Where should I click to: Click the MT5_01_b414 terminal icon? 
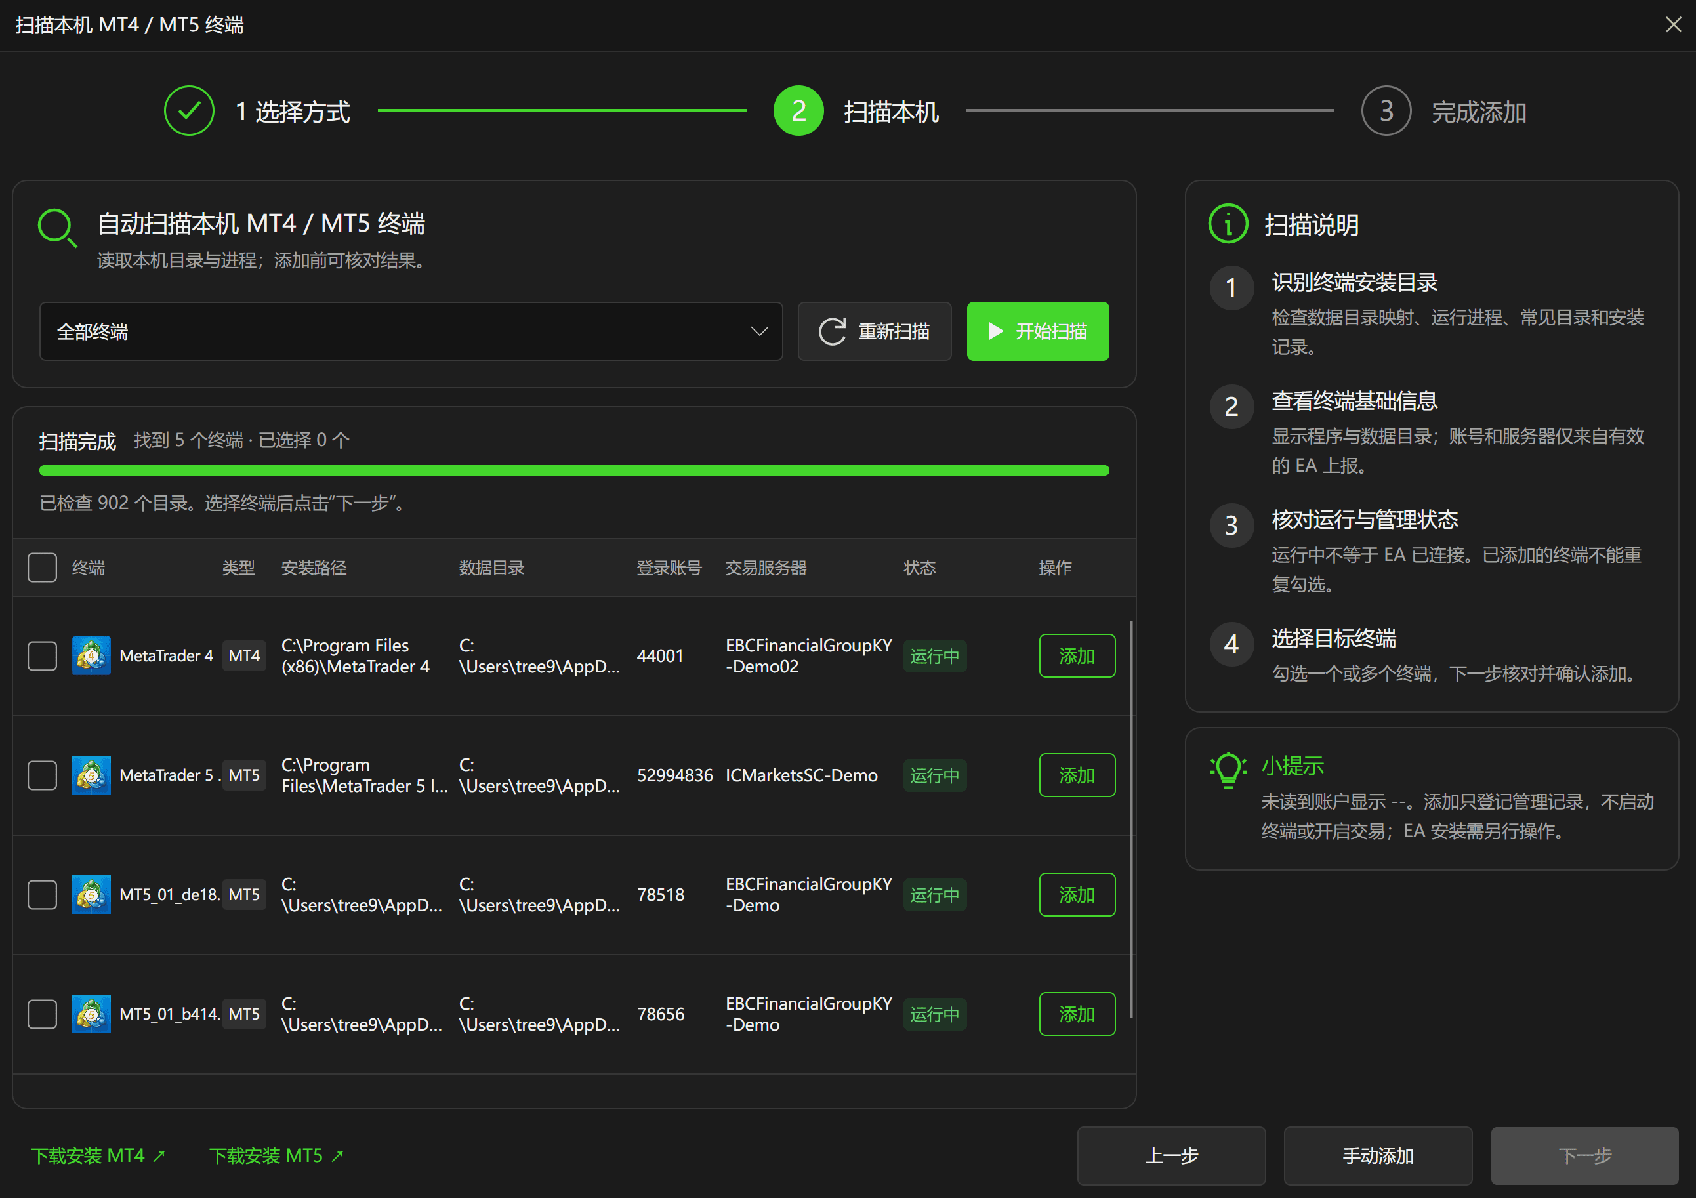click(91, 1014)
